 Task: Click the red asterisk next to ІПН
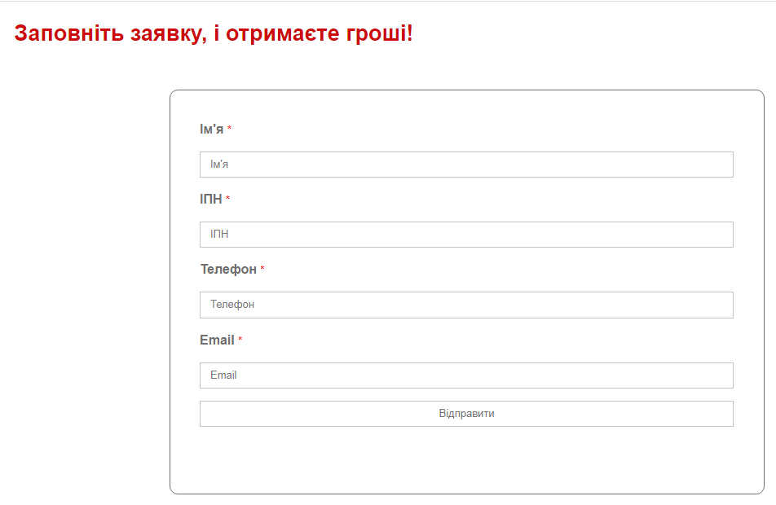point(227,199)
